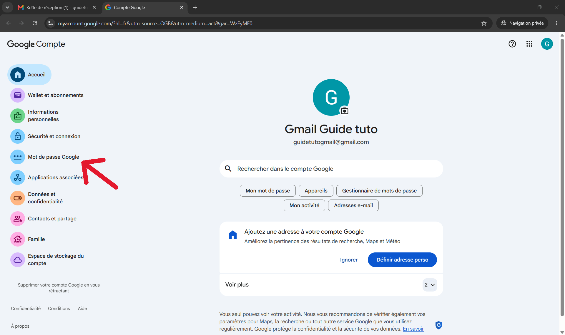Open Espace de stockage cloud icon
The width and height of the screenshot is (565, 335).
click(x=18, y=260)
